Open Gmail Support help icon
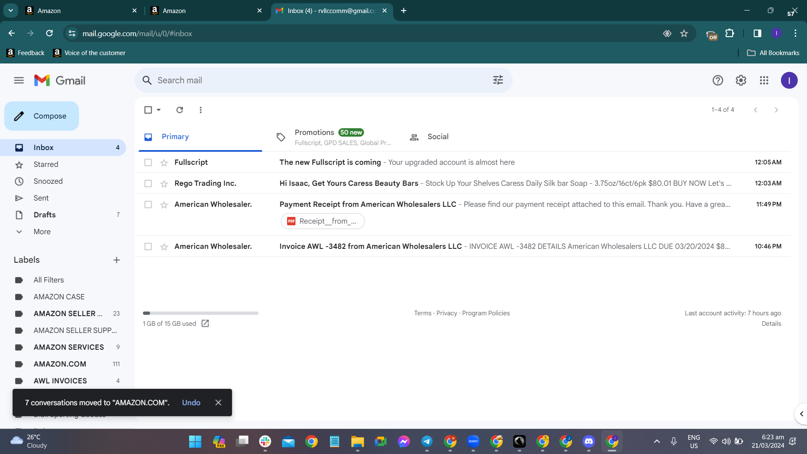Viewport: 807px width, 454px height. tap(718, 80)
